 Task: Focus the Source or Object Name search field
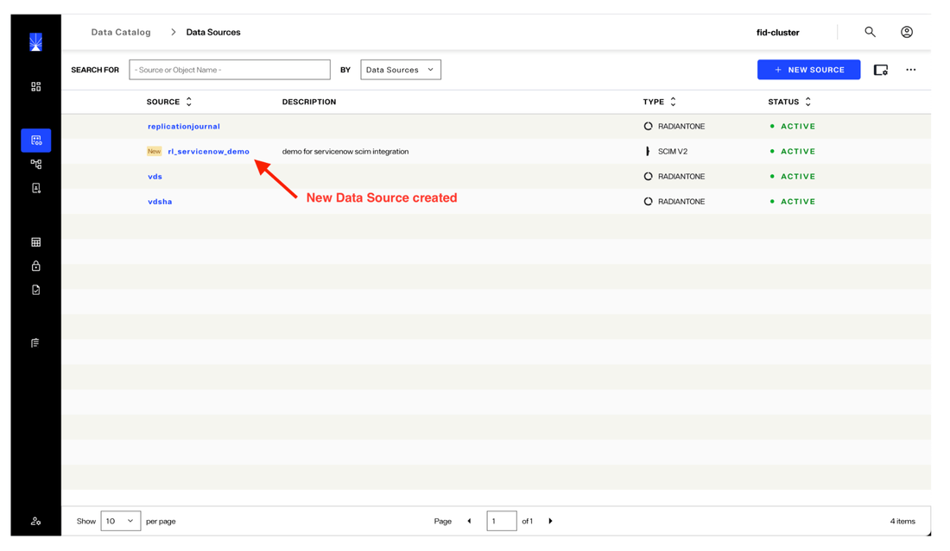pyautogui.click(x=230, y=70)
